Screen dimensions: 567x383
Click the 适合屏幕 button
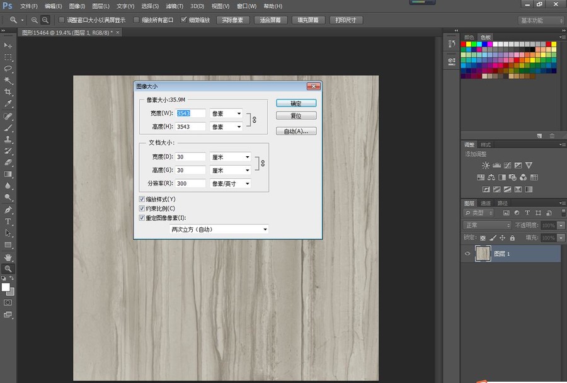[x=270, y=20]
